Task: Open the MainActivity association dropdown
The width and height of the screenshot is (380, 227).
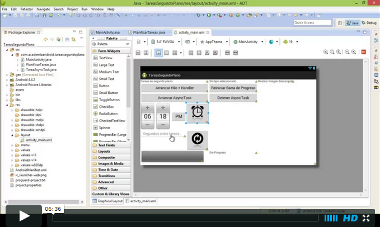Action: (x=248, y=42)
